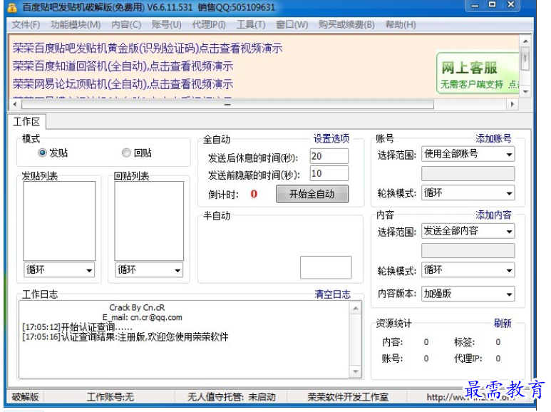This screenshot has height=412, width=551.
Task: Expand the 内容 轮换模式 循环 dropdown
Action: tap(468, 269)
